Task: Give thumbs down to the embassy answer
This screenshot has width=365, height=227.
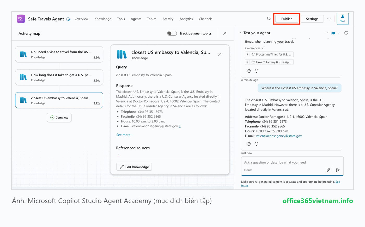Action: pos(256,144)
